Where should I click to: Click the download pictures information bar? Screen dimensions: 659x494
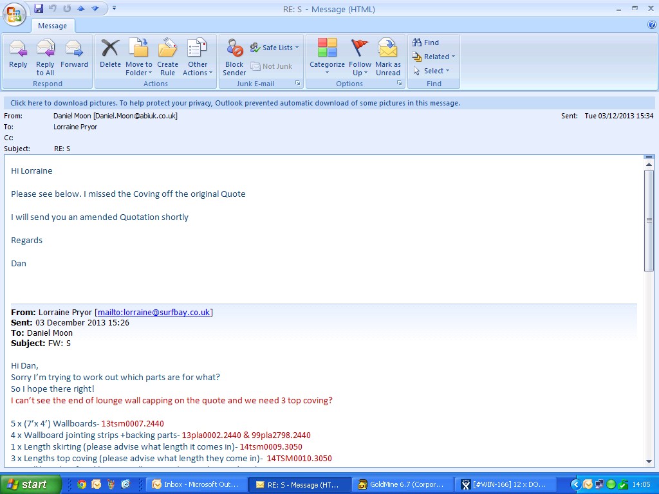coord(235,103)
